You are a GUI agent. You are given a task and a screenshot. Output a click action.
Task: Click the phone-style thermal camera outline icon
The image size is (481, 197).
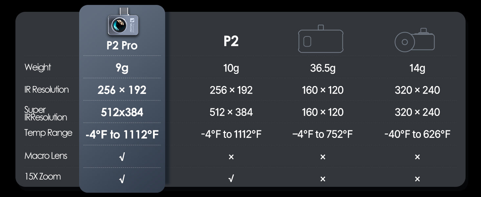pos(320,40)
